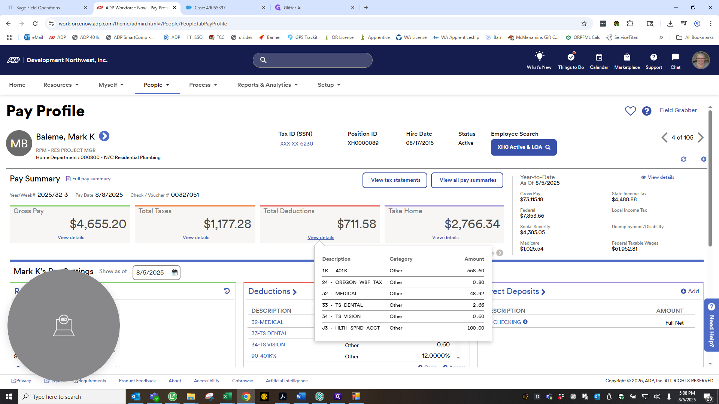Open the People menu dropdown
Screen dimensions: 719x404
pyautogui.click(x=157, y=85)
